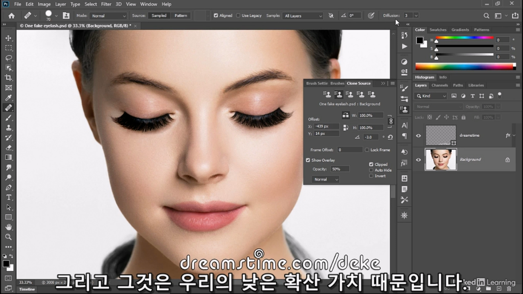523x294 pixels.
Task: Click the Sampled source button
Action: [x=159, y=16]
